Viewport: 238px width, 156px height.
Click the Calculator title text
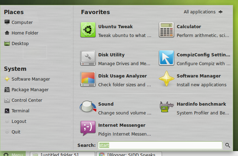189,26
